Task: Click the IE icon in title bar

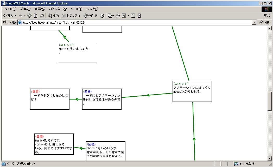Action: [x=3, y=3]
